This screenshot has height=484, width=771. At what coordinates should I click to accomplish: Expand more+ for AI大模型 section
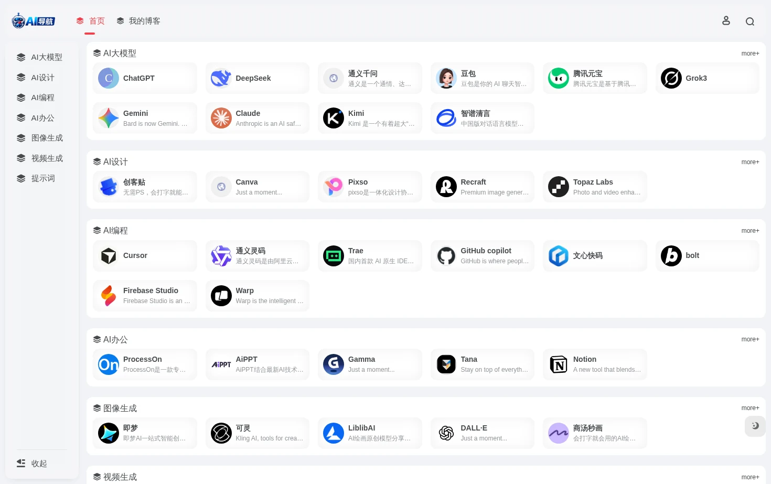[x=750, y=53]
